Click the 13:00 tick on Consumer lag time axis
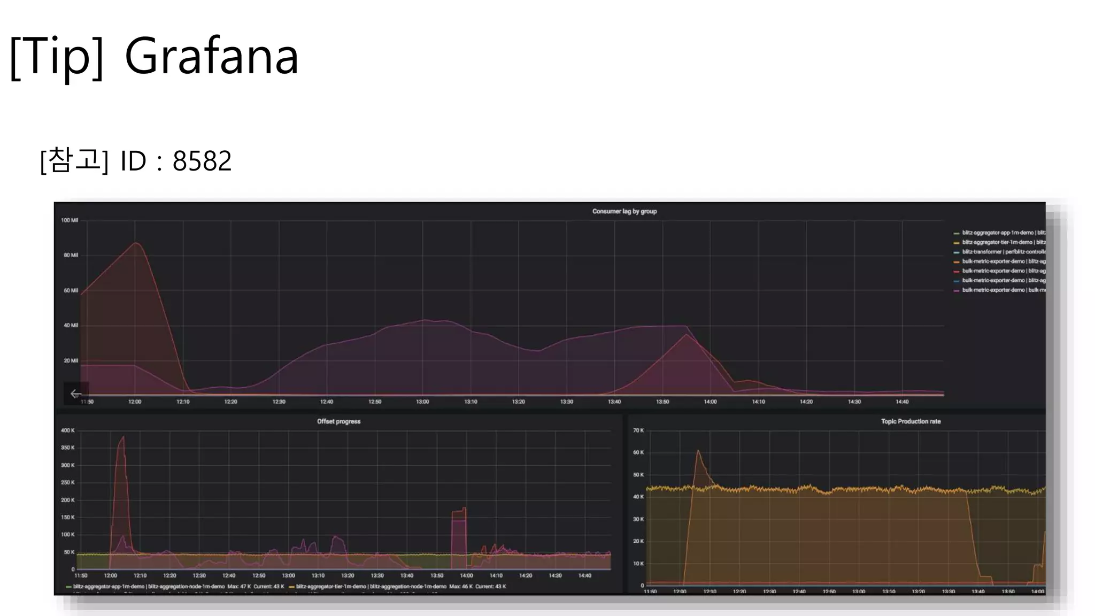This screenshot has width=1095, height=616. tap(422, 402)
